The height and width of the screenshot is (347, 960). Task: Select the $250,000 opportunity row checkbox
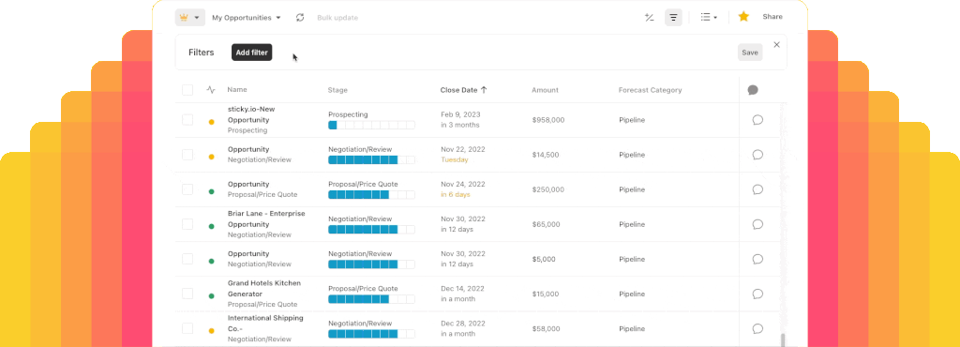tap(187, 189)
